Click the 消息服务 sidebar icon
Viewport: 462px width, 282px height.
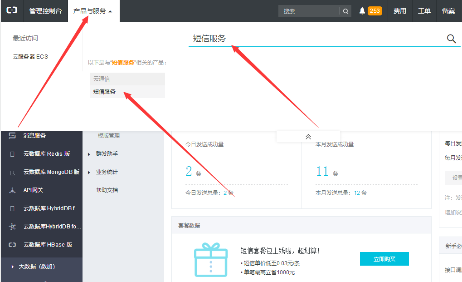click(x=12, y=136)
